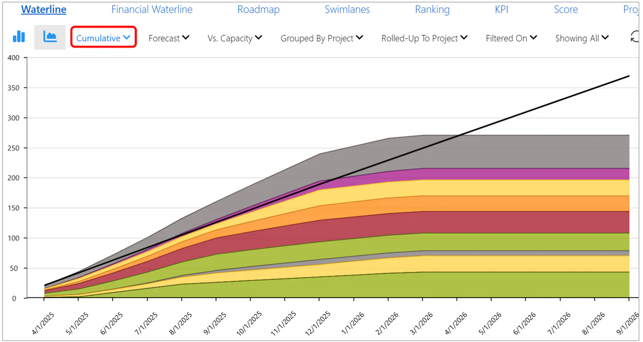Click the 9/1/2025 axis date label
This screenshot has width=643, height=342.
(215, 323)
